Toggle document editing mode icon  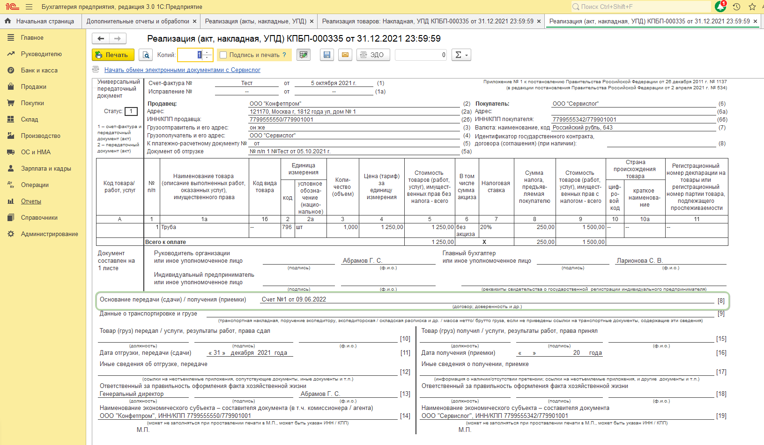pyautogui.click(x=304, y=55)
